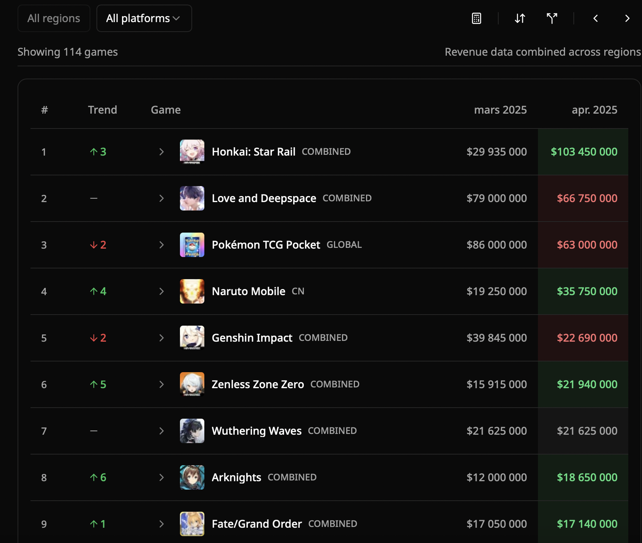Click the $15 915 000 March revenue cell

tap(497, 384)
